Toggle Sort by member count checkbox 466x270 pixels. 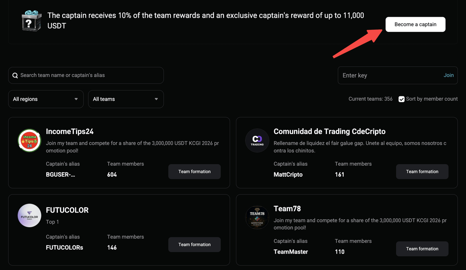402,99
